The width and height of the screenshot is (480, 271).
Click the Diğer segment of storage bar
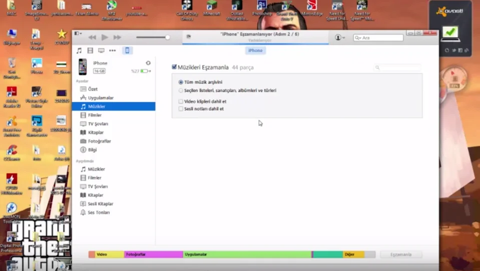pyautogui.click(x=353, y=254)
